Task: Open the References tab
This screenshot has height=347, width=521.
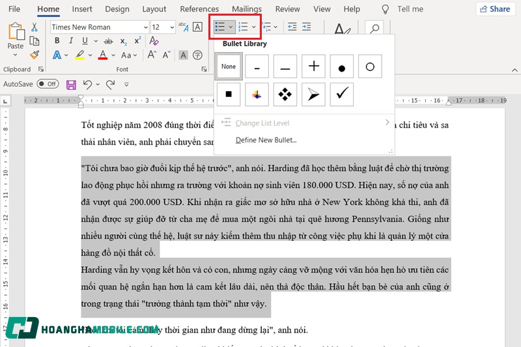Action: coord(199,9)
